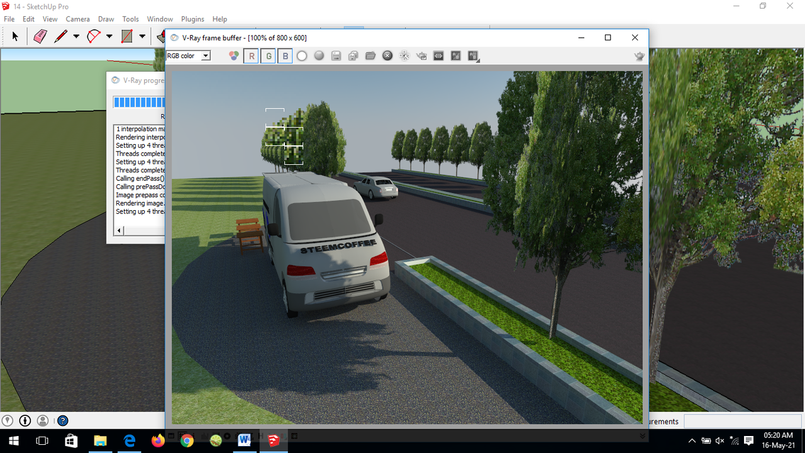Toggle the red channel R button
Image resolution: width=805 pixels, height=453 pixels.
coord(252,56)
